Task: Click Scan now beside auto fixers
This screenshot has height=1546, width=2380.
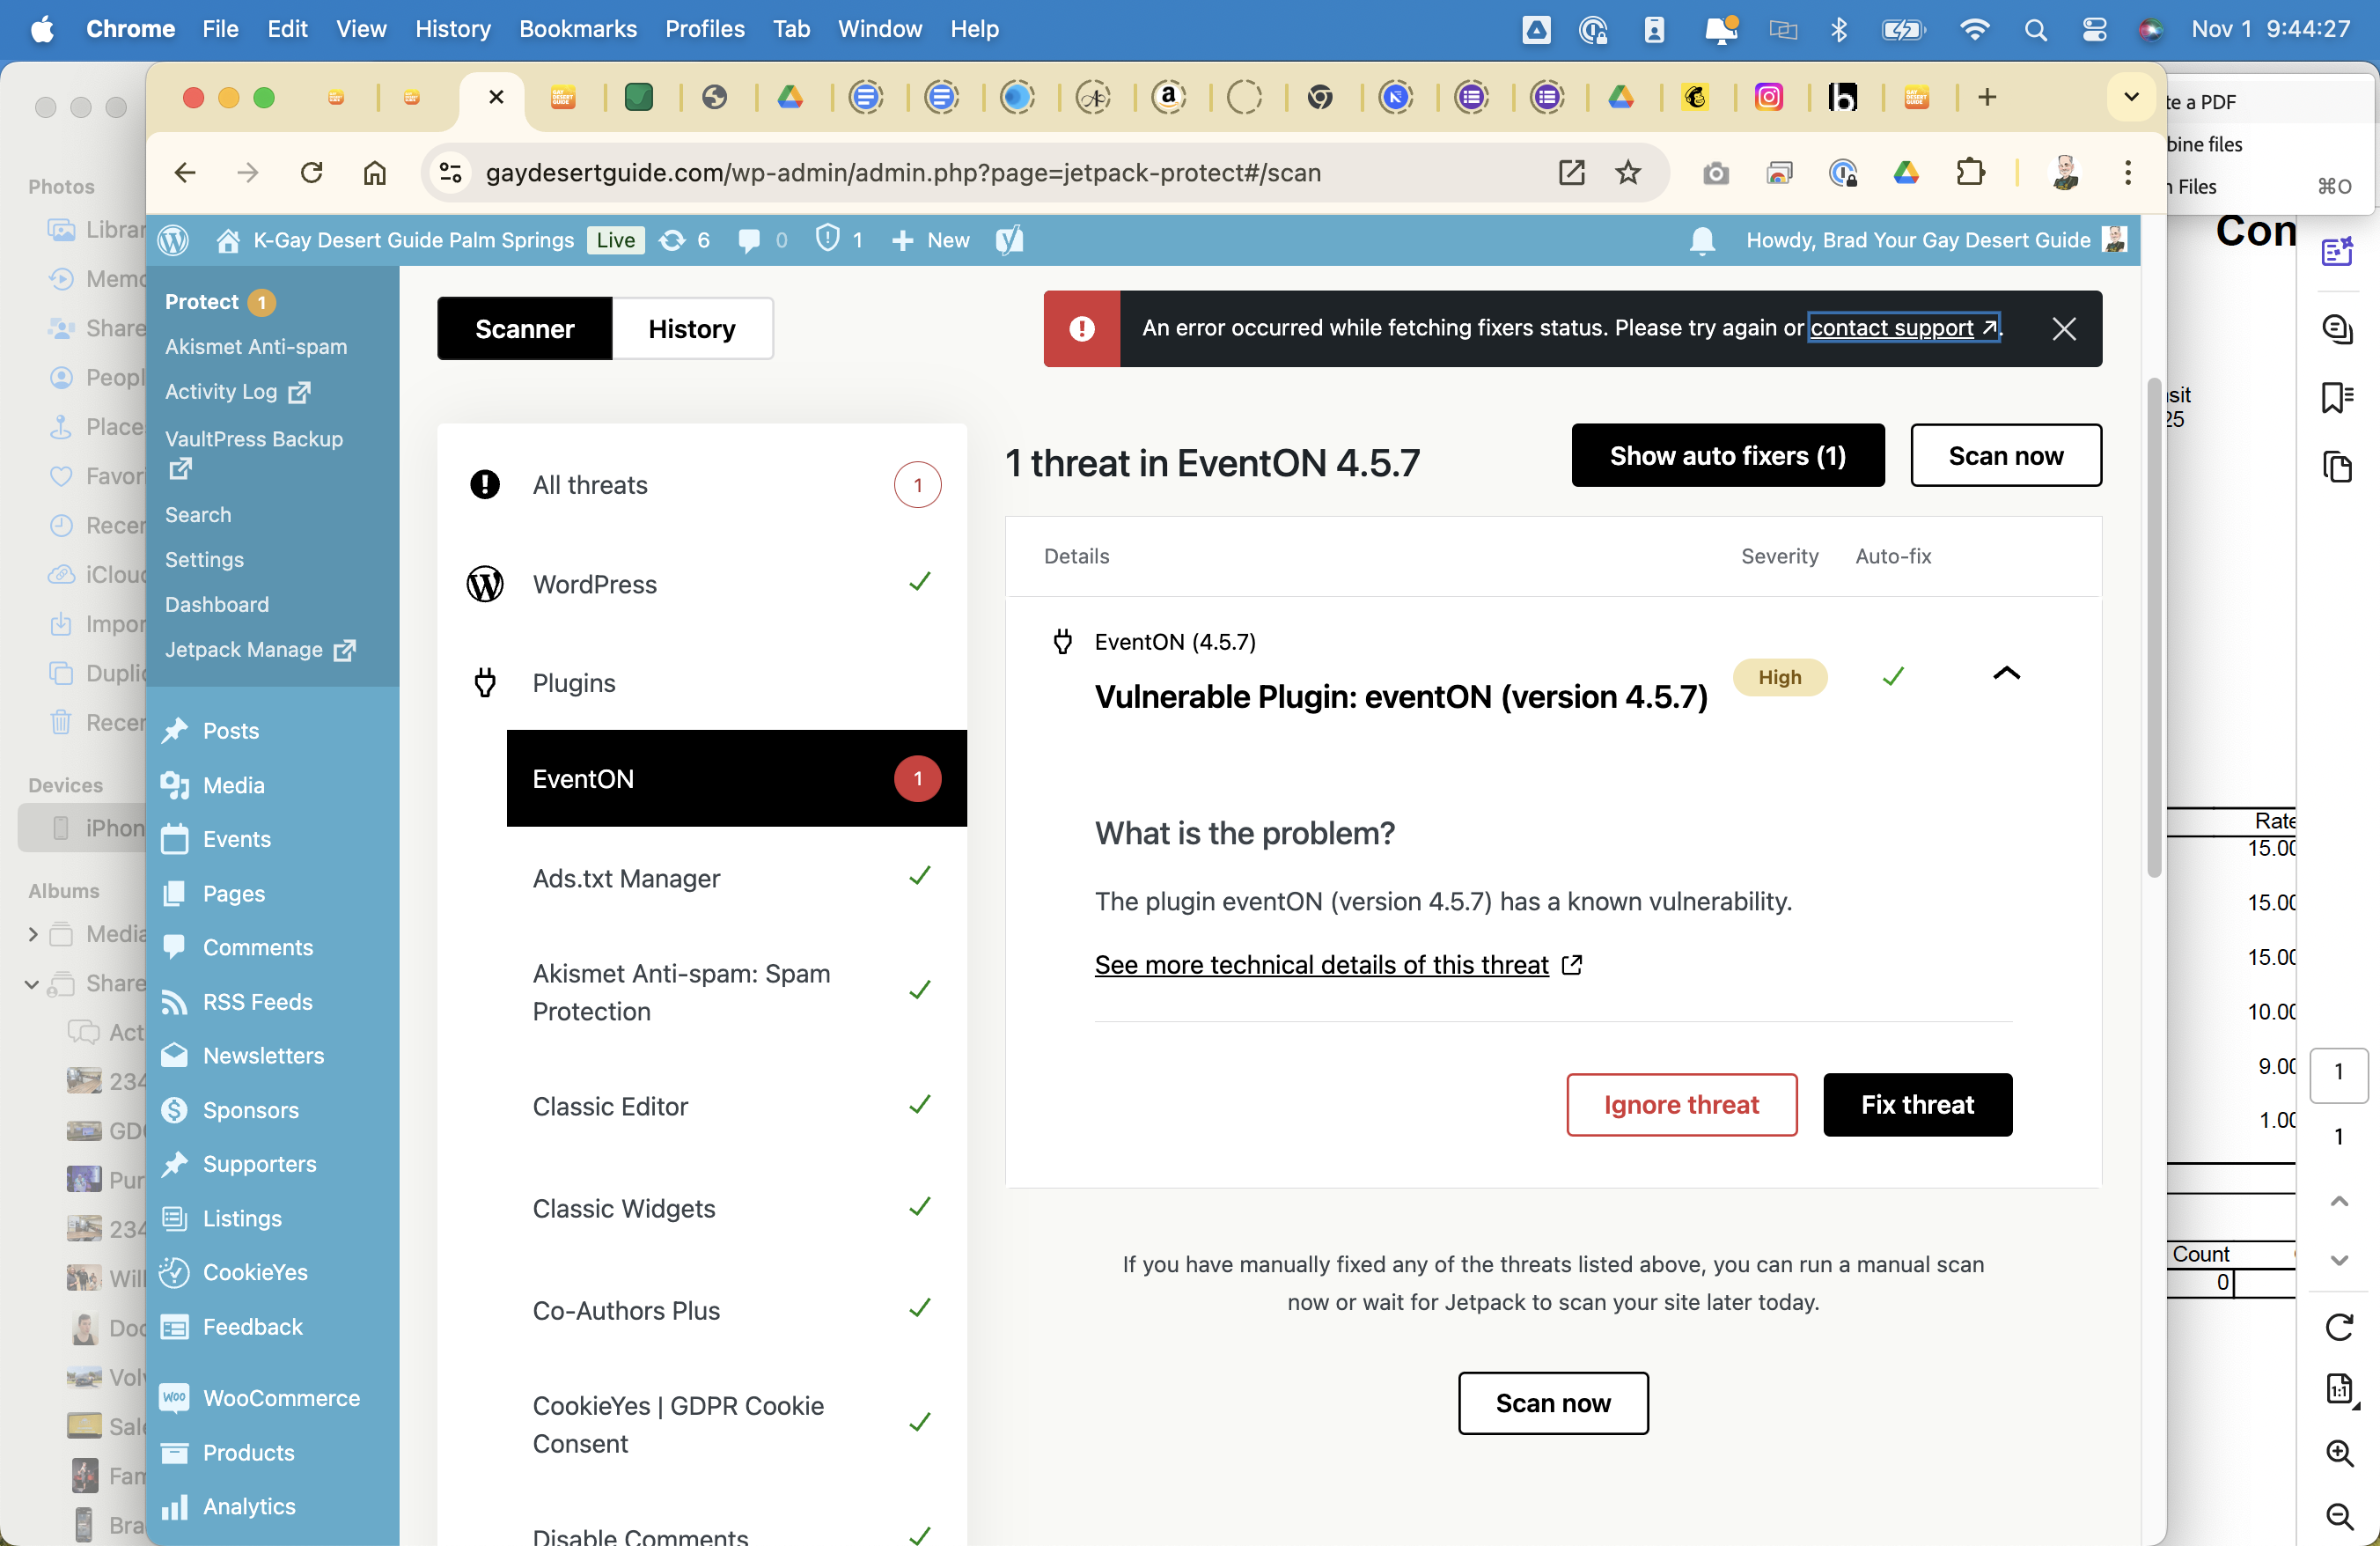Action: click(x=2006, y=456)
